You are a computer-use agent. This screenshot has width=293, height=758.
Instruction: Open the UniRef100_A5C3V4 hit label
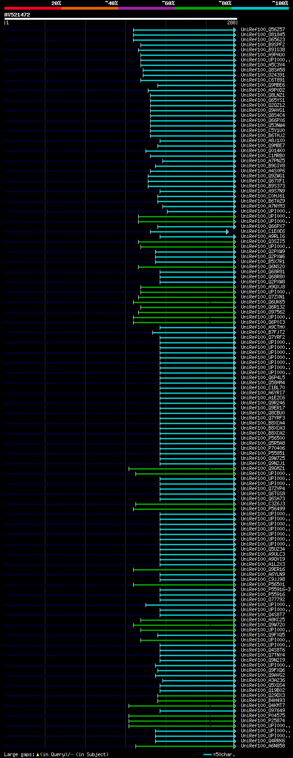point(263,65)
